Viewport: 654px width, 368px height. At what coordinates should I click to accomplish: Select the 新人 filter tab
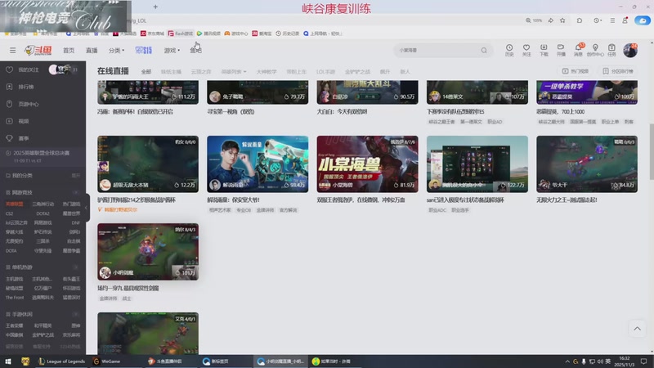pyautogui.click(x=405, y=72)
